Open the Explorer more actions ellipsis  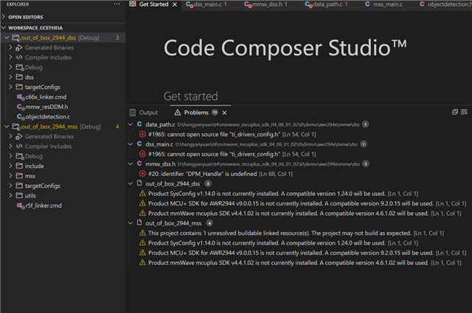[117, 4]
